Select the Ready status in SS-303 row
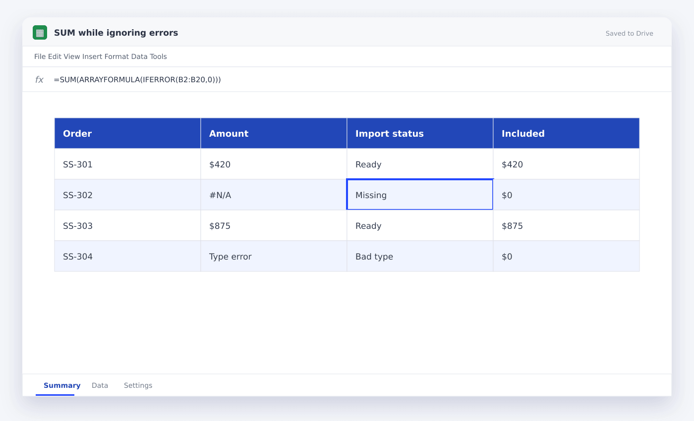 pos(420,225)
